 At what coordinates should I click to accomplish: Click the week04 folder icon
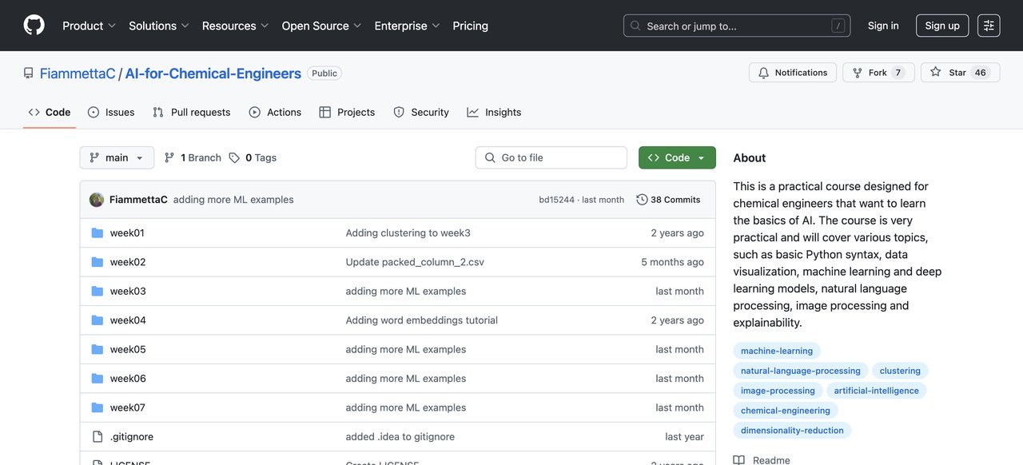point(98,320)
